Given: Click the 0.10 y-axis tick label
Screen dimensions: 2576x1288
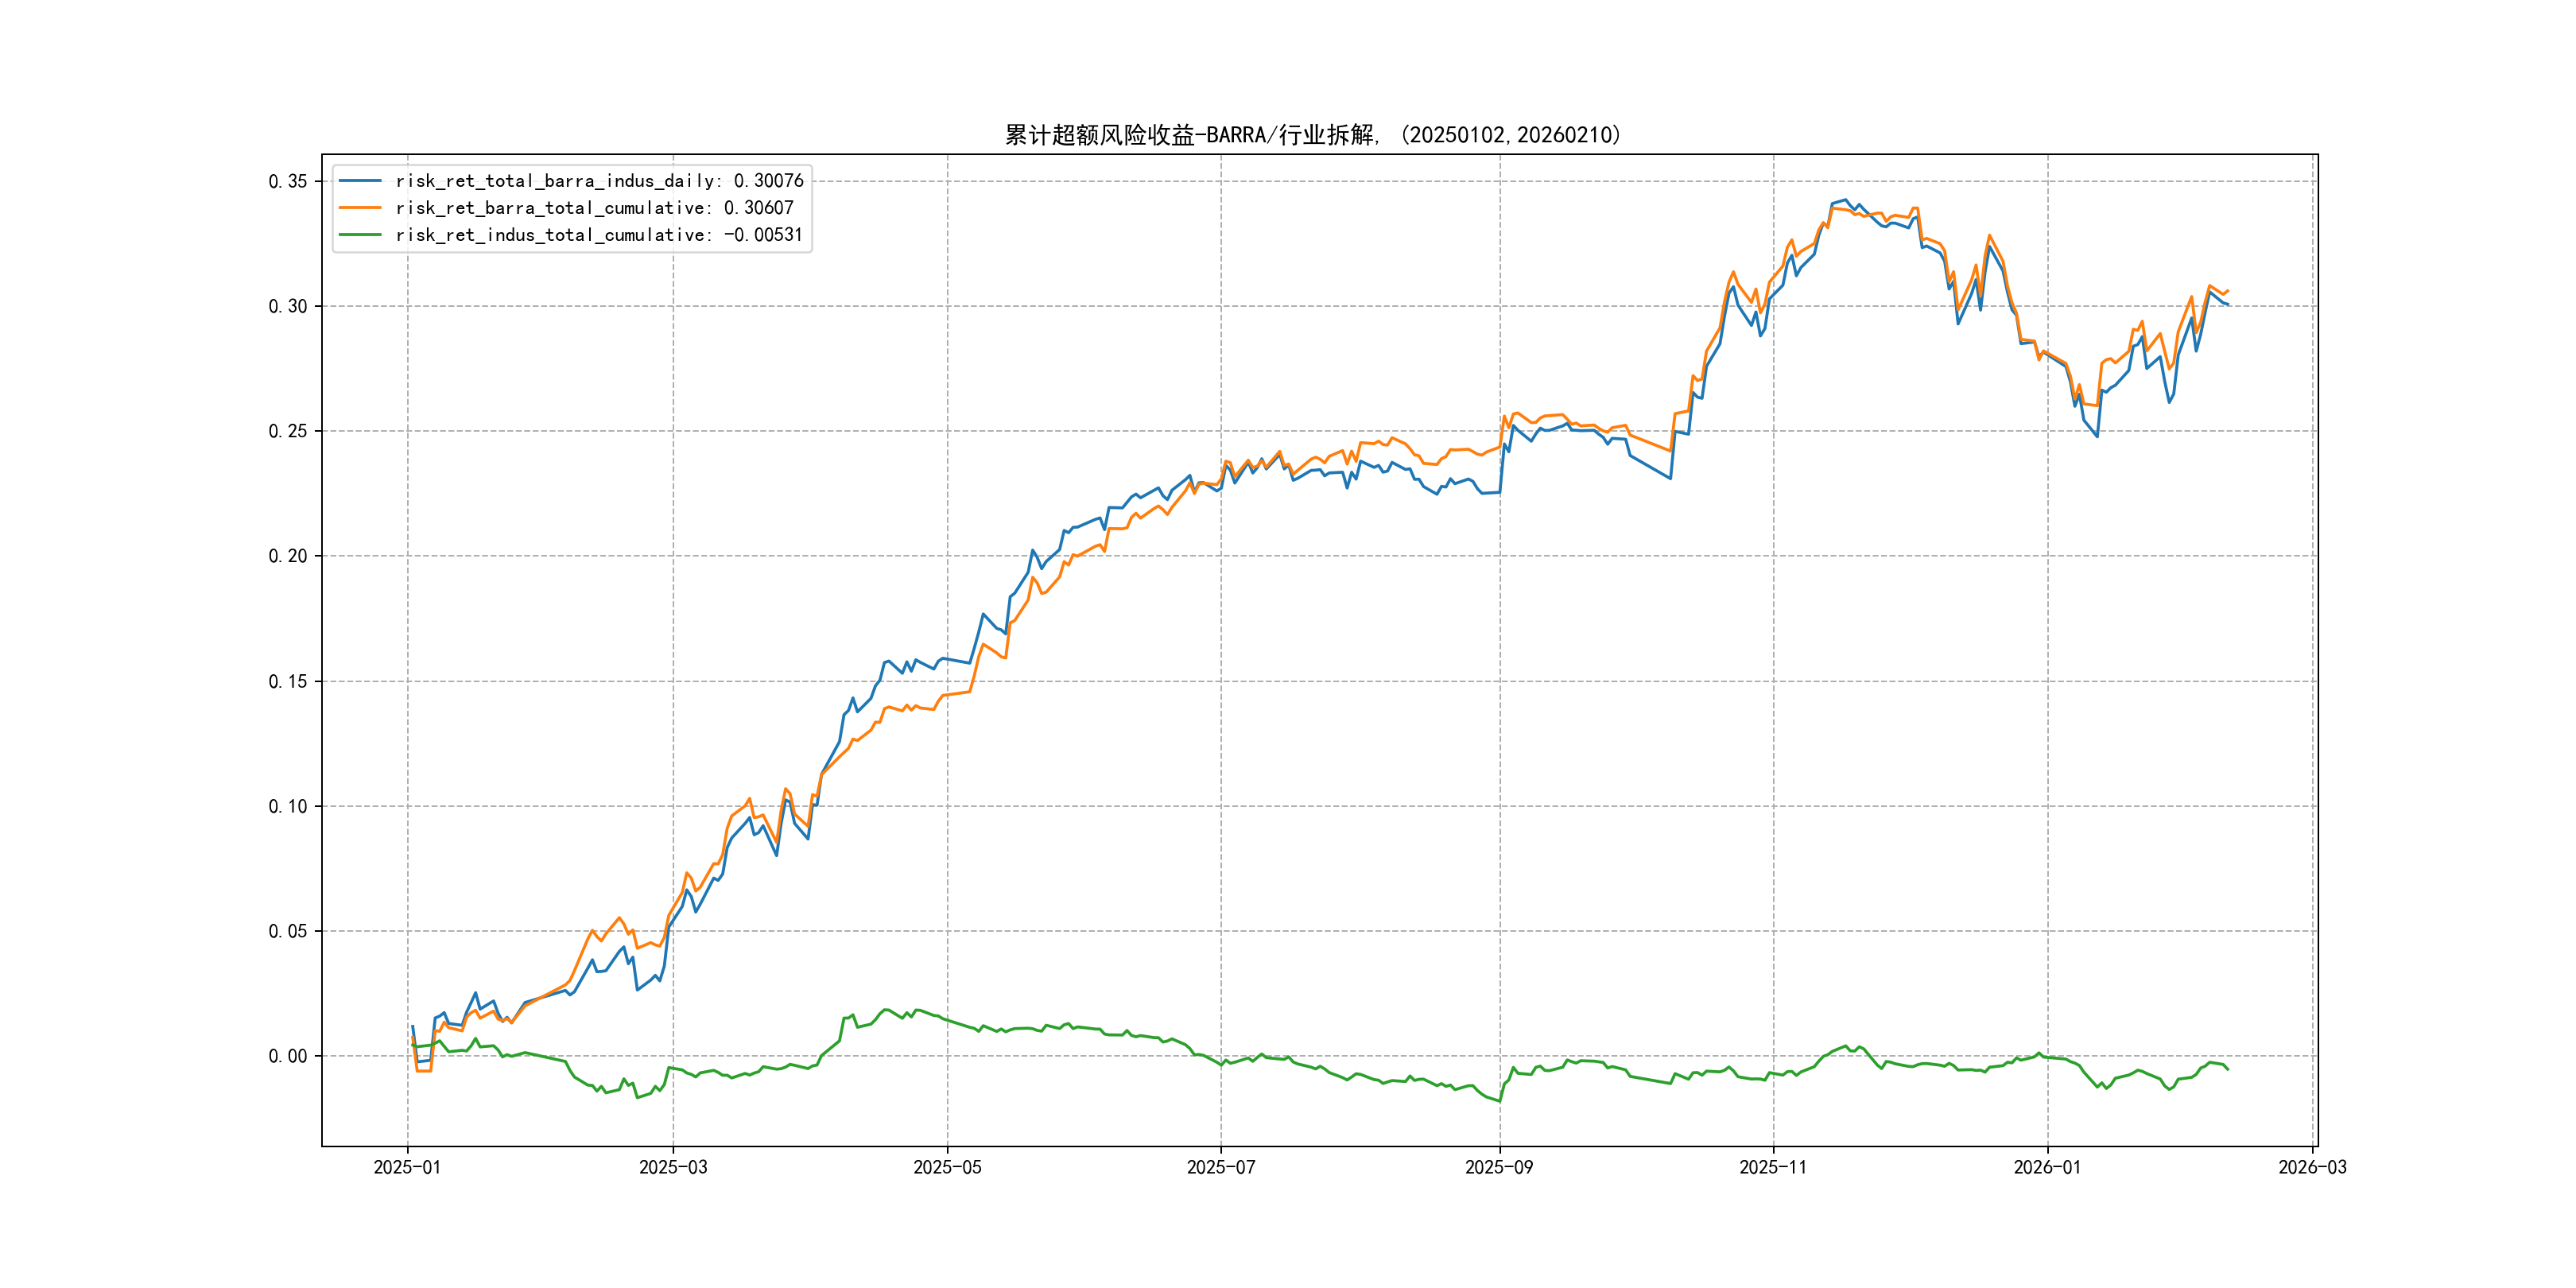Looking at the screenshot, I should click(288, 806).
